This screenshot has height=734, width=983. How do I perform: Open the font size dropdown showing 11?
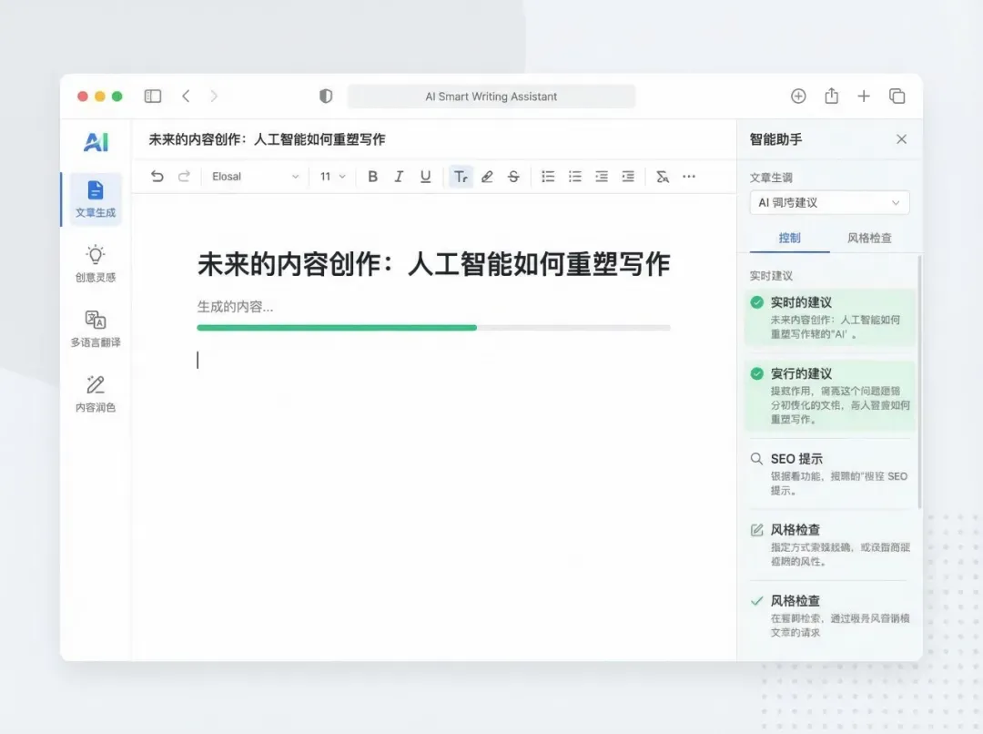coord(333,177)
